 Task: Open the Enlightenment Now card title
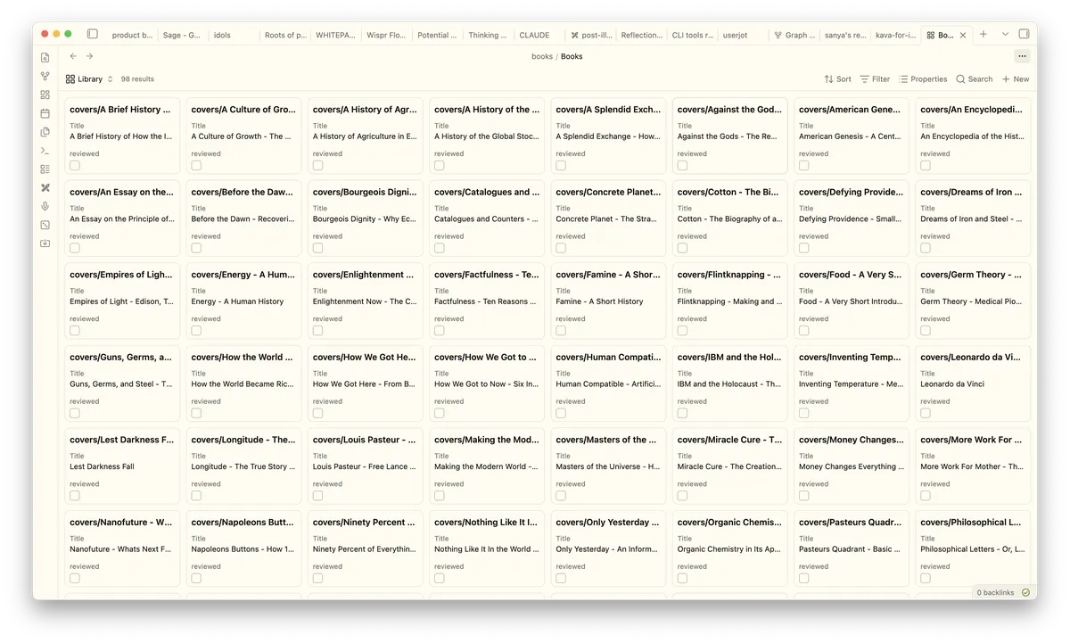pos(364,275)
